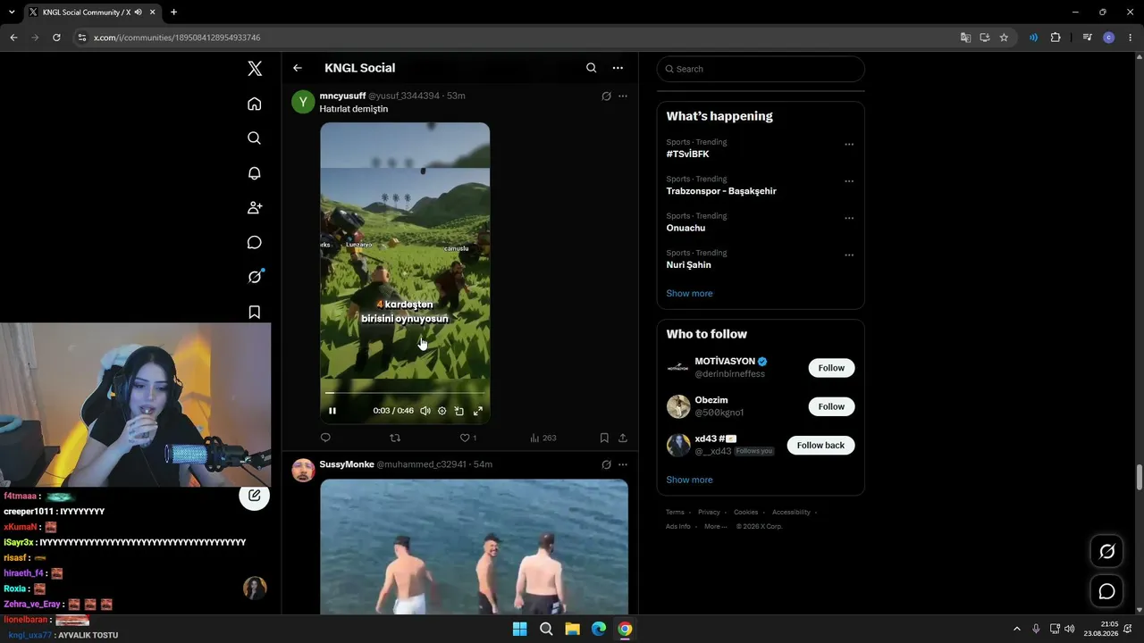The width and height of the screenshot is (1144, 643).
Task: Expand the video to fullscreen
Action: coord(478,411)
